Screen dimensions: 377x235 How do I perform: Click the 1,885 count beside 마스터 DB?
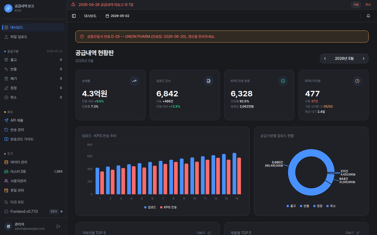[58, 172]
